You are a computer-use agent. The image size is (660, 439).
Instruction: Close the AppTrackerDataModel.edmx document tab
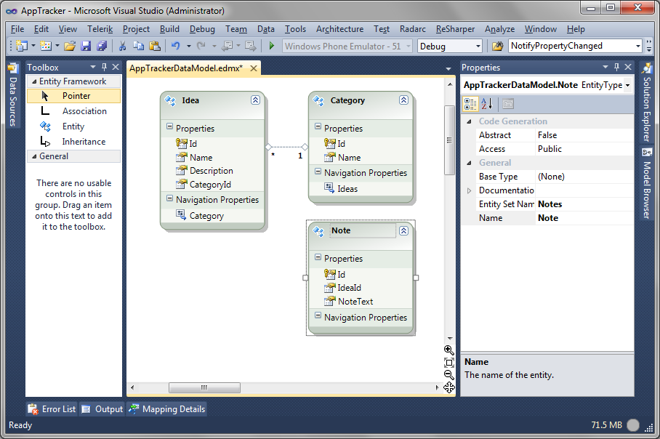pyautogui.click(x=254, y=68)
